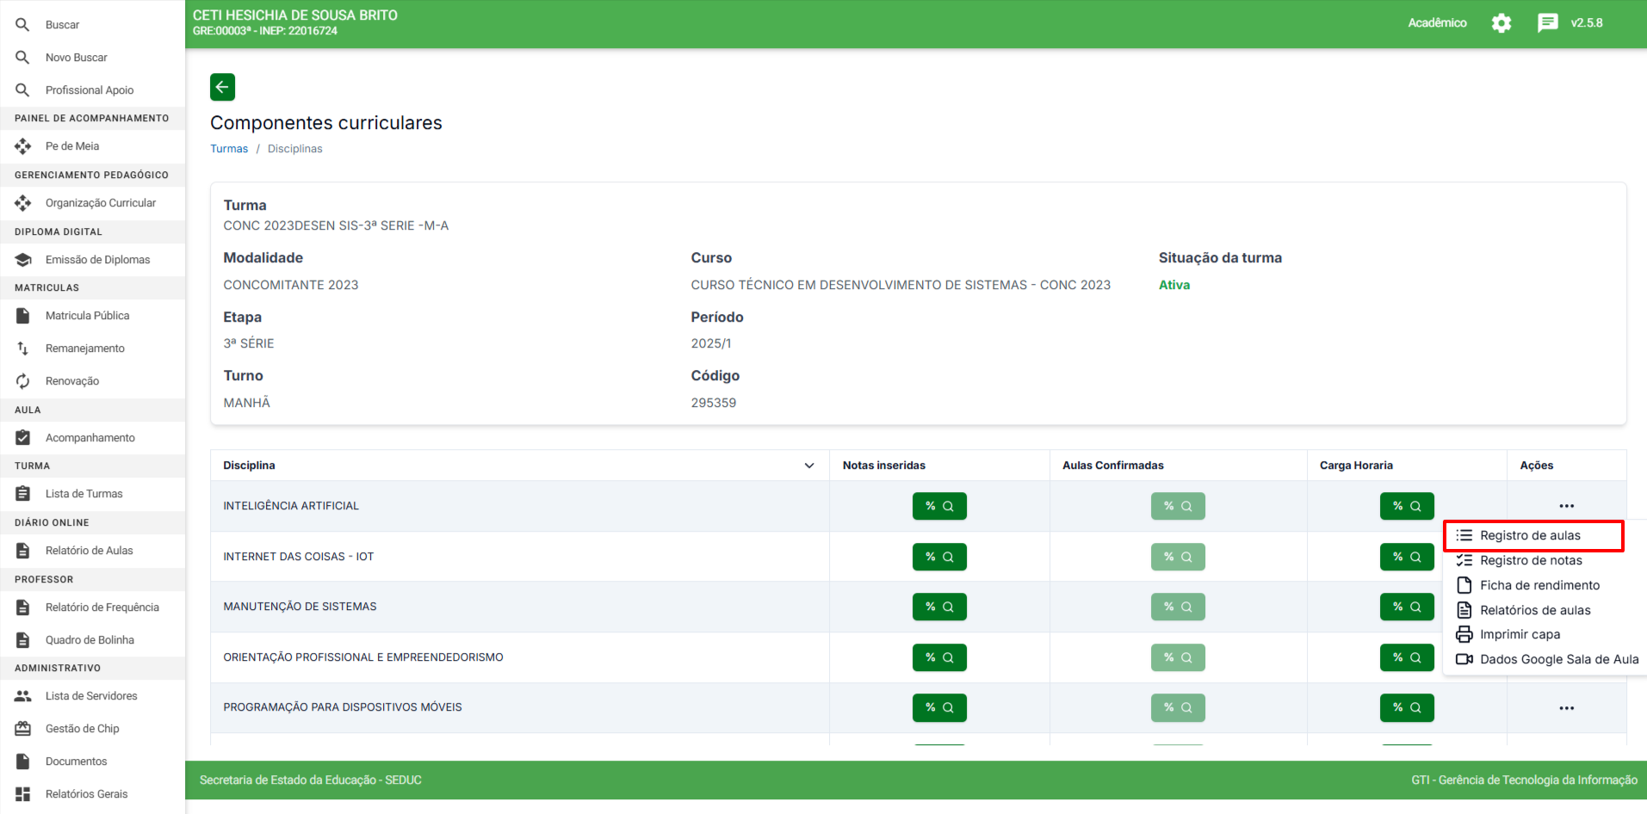1647x814 pixels.
Task: Open the settings gear icon
Action: coord(1501,23)
